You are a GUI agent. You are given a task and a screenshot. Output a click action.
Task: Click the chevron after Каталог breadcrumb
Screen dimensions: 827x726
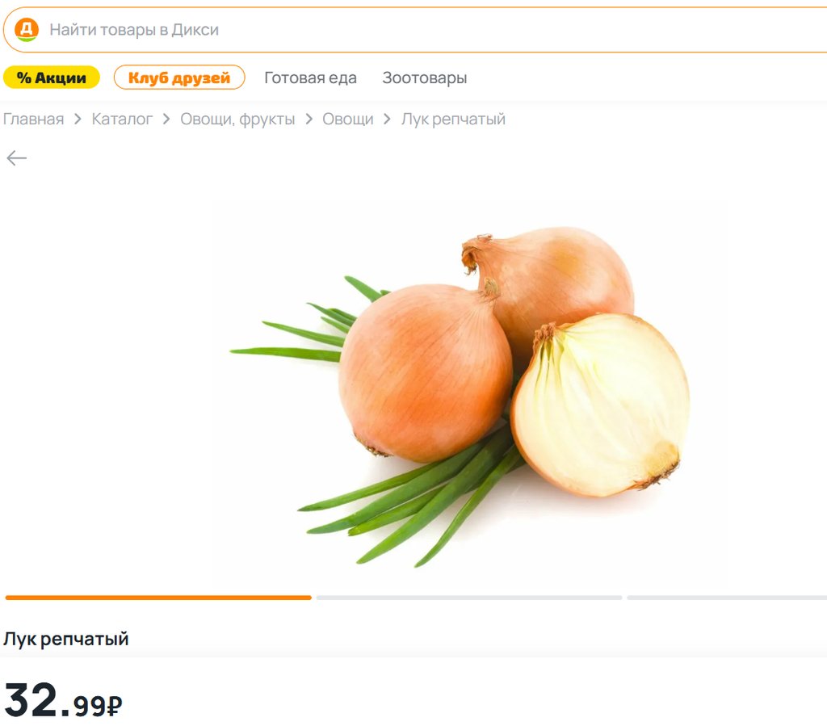[166, 120]
